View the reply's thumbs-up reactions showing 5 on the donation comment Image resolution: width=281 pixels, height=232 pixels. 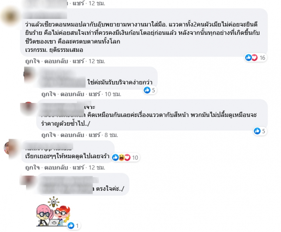(150, 90)
